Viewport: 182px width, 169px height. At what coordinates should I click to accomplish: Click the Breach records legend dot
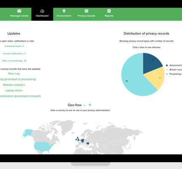pyautogui.click(x=167, y=70)
